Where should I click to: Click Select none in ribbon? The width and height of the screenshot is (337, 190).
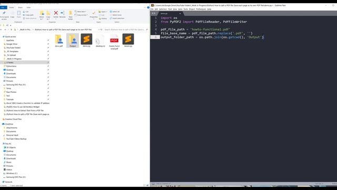click(116, 15)
